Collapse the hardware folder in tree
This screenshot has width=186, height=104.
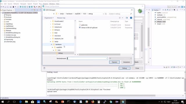click(52, 44)
